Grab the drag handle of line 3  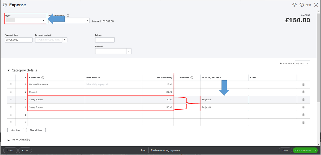(11, 99)
